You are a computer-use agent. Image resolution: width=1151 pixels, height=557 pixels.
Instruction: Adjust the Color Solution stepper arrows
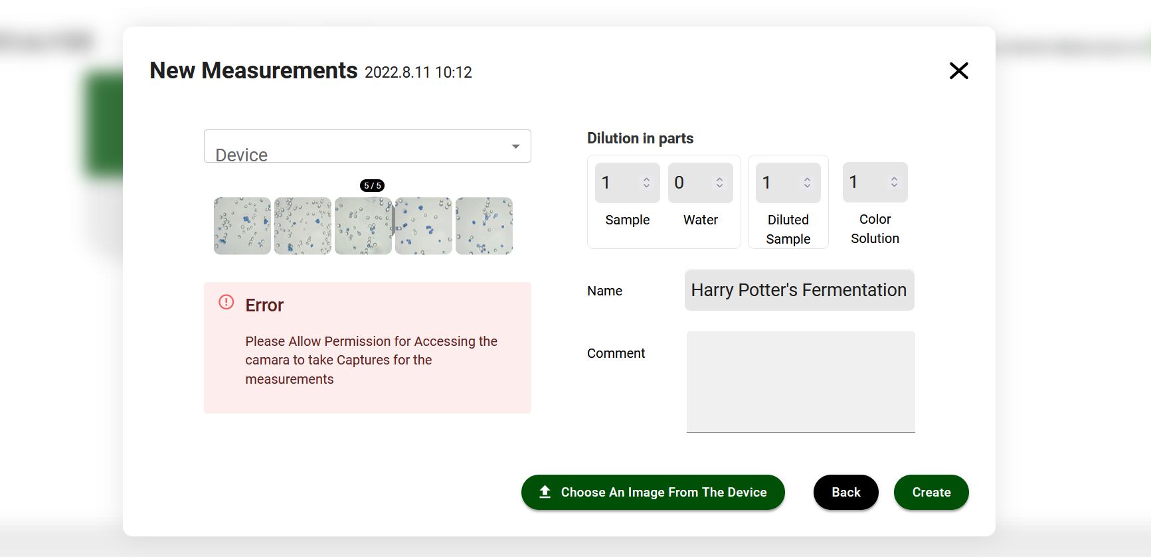(894, 182)
